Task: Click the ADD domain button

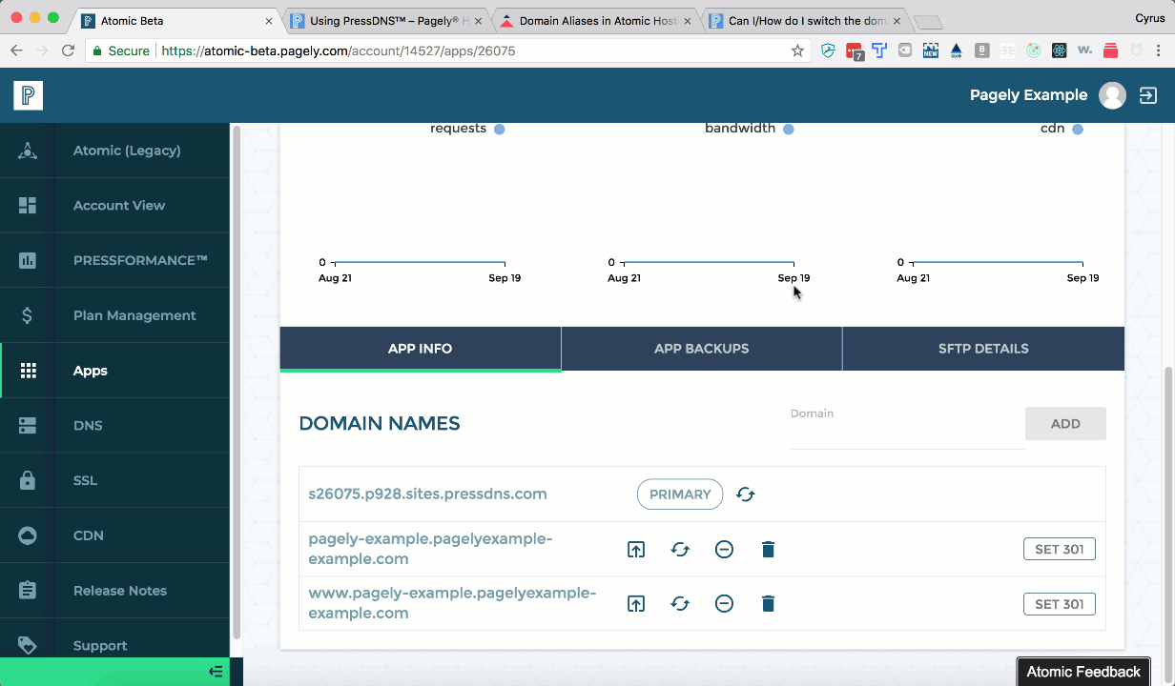Action: [x=1065, y=424]
